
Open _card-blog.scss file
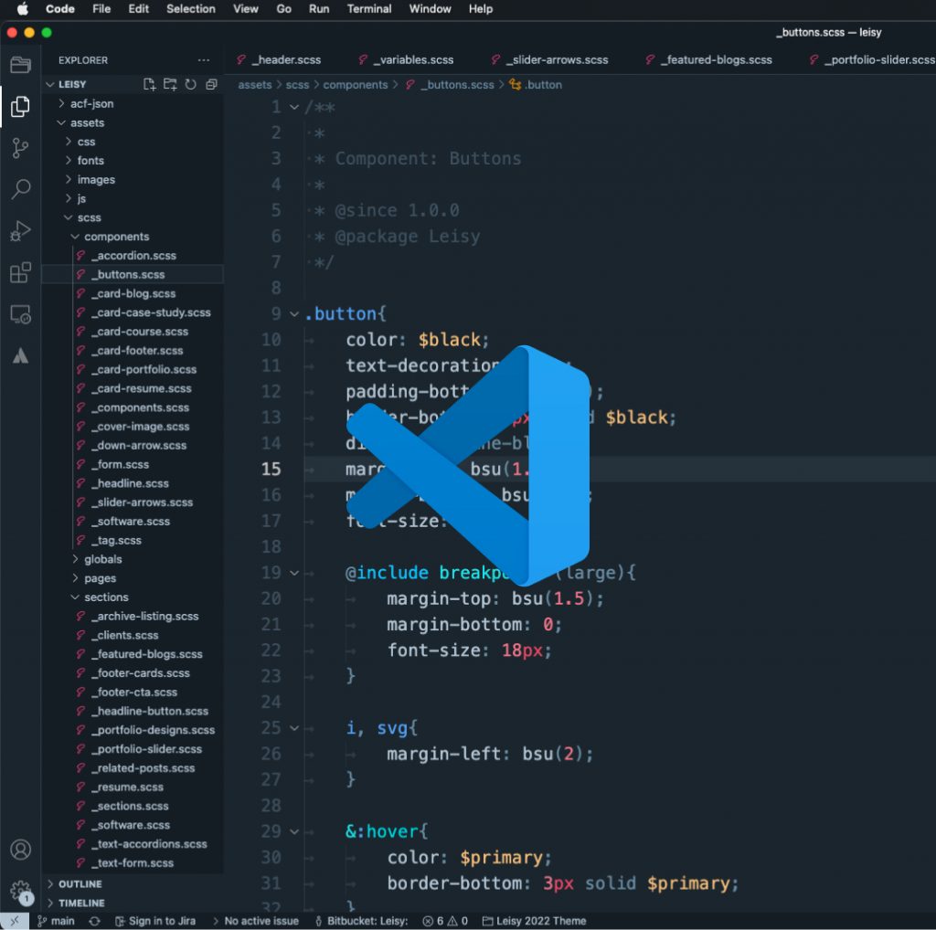pos(133,293)
